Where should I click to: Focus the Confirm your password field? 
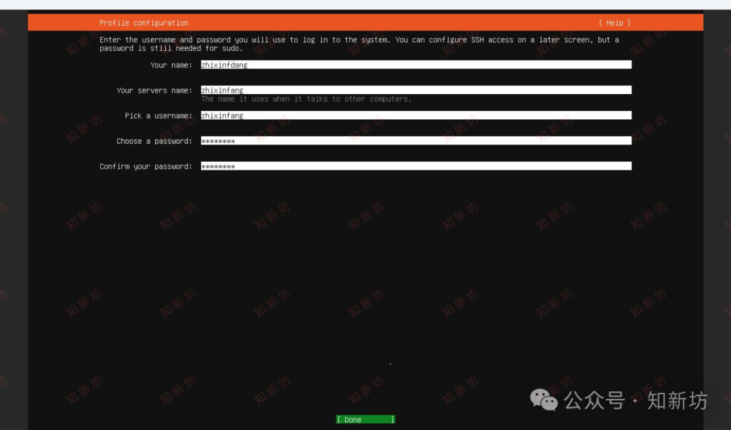point(416,166)
